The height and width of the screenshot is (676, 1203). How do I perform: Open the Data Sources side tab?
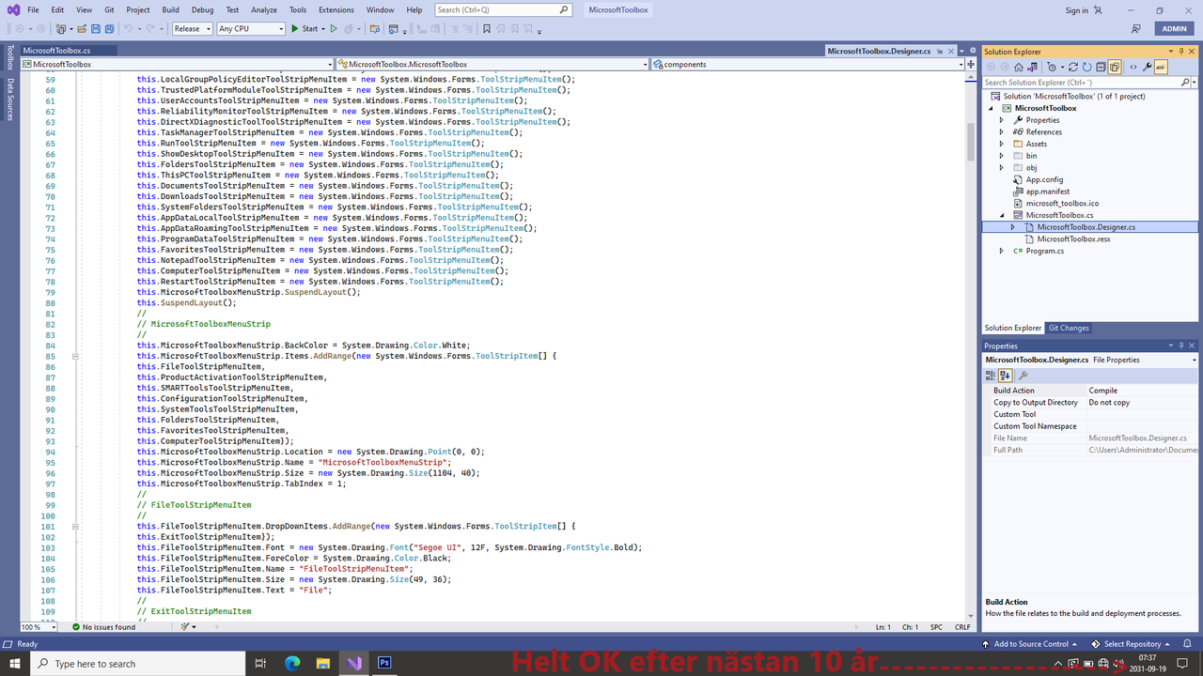coord(10,100)
